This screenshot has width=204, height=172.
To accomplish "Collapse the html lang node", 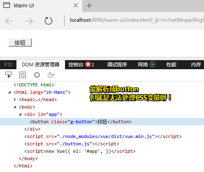I will point(9,92).
